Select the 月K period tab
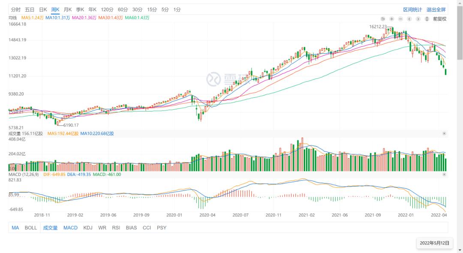Screen dimensions: 463x253 tap(68, 9)
